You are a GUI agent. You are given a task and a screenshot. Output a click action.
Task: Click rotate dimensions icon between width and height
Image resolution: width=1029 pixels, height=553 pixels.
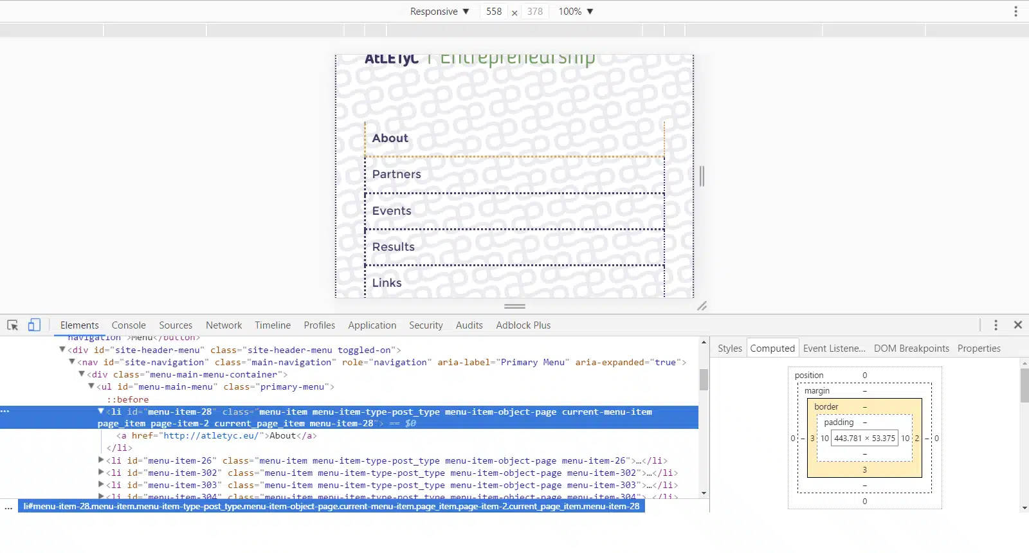pos(514,12)
